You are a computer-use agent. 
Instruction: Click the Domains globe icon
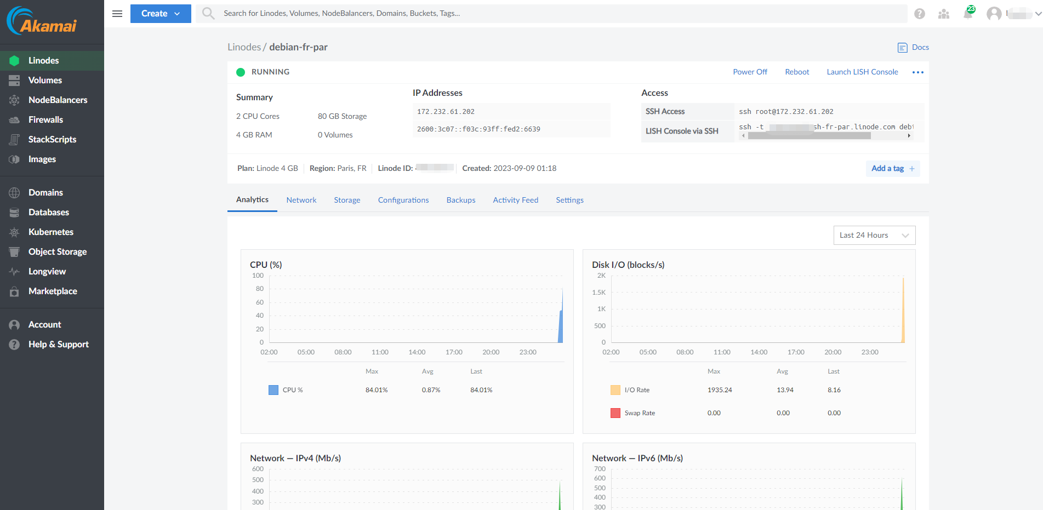14,192
